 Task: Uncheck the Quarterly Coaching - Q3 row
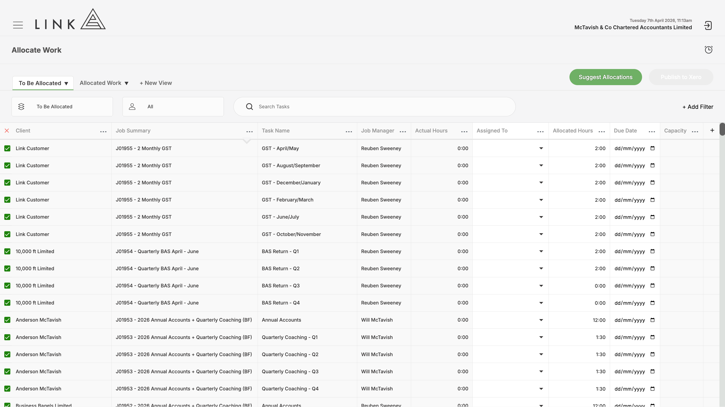[7, 371]
